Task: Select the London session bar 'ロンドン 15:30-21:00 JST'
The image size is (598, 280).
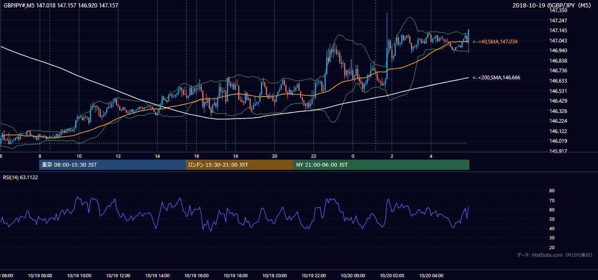Action: (x=240, y=165)
